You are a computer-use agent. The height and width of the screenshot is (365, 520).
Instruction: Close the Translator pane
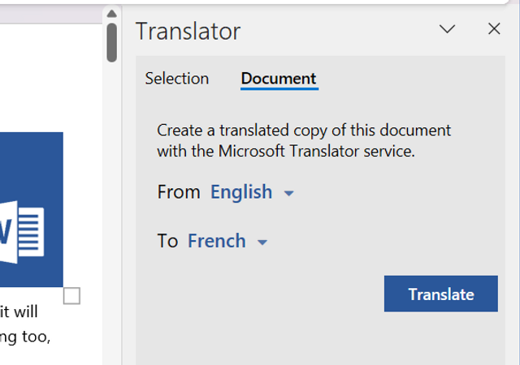point(494,29)
